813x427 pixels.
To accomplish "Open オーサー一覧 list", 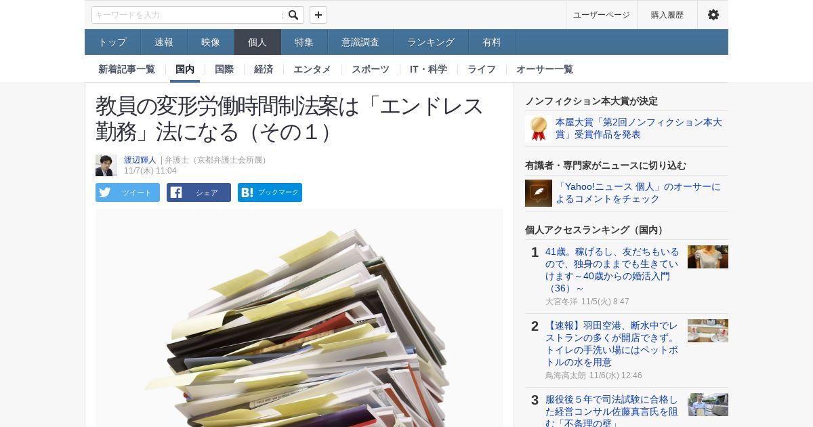I will [x=545, y=69].
